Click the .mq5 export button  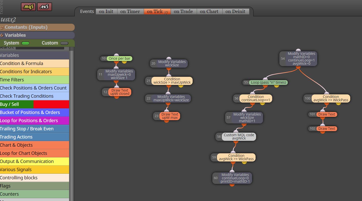tap(28, 7)
